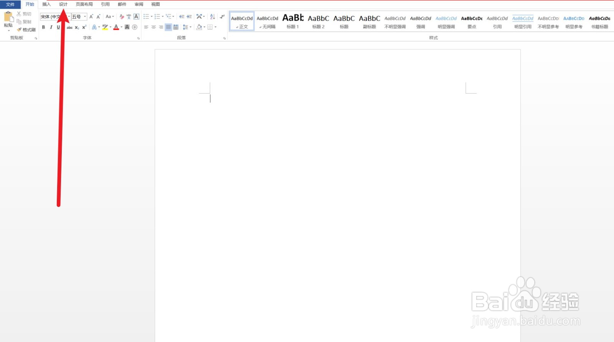The image size is (614, 342).
Task: Click inside the blank document page
Action: click(338, 196)
